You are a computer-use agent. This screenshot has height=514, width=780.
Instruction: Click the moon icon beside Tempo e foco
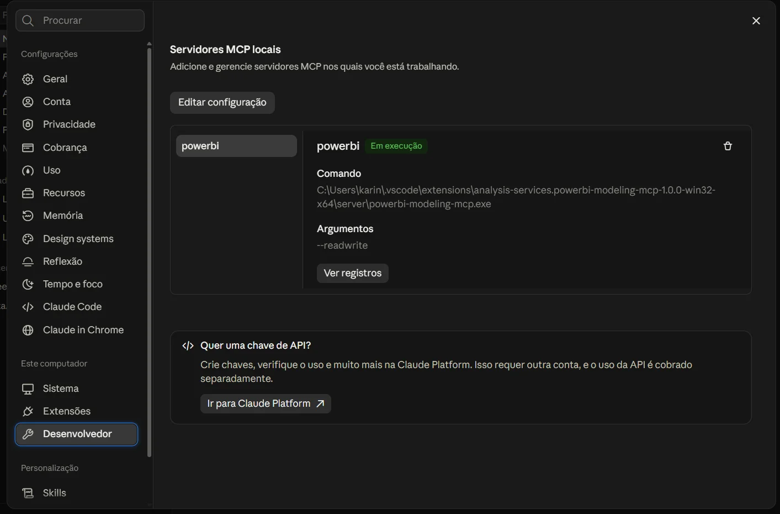(x=28, y=284)
